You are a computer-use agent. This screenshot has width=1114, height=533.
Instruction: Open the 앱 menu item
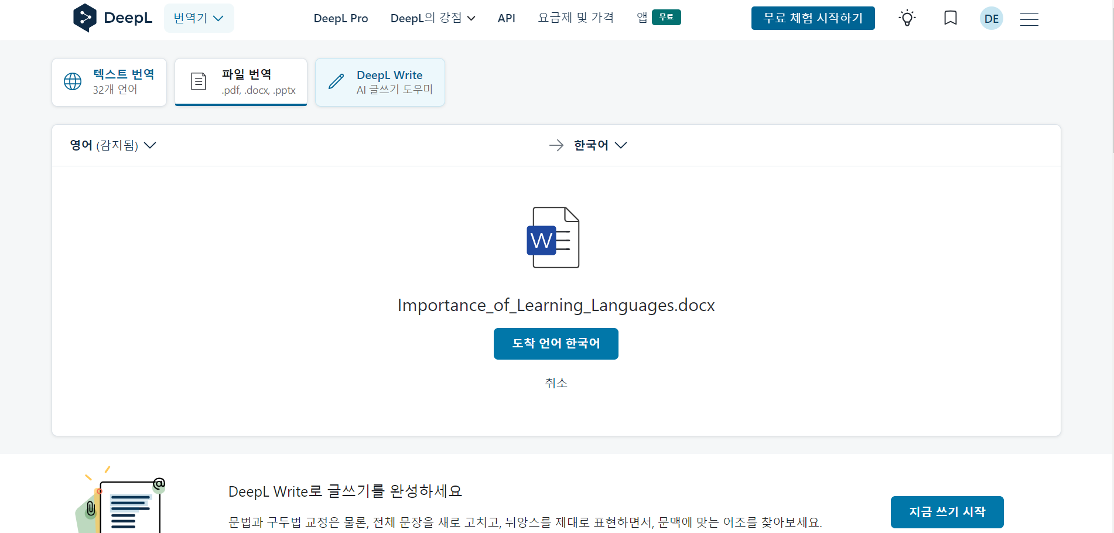pos(642,18)
